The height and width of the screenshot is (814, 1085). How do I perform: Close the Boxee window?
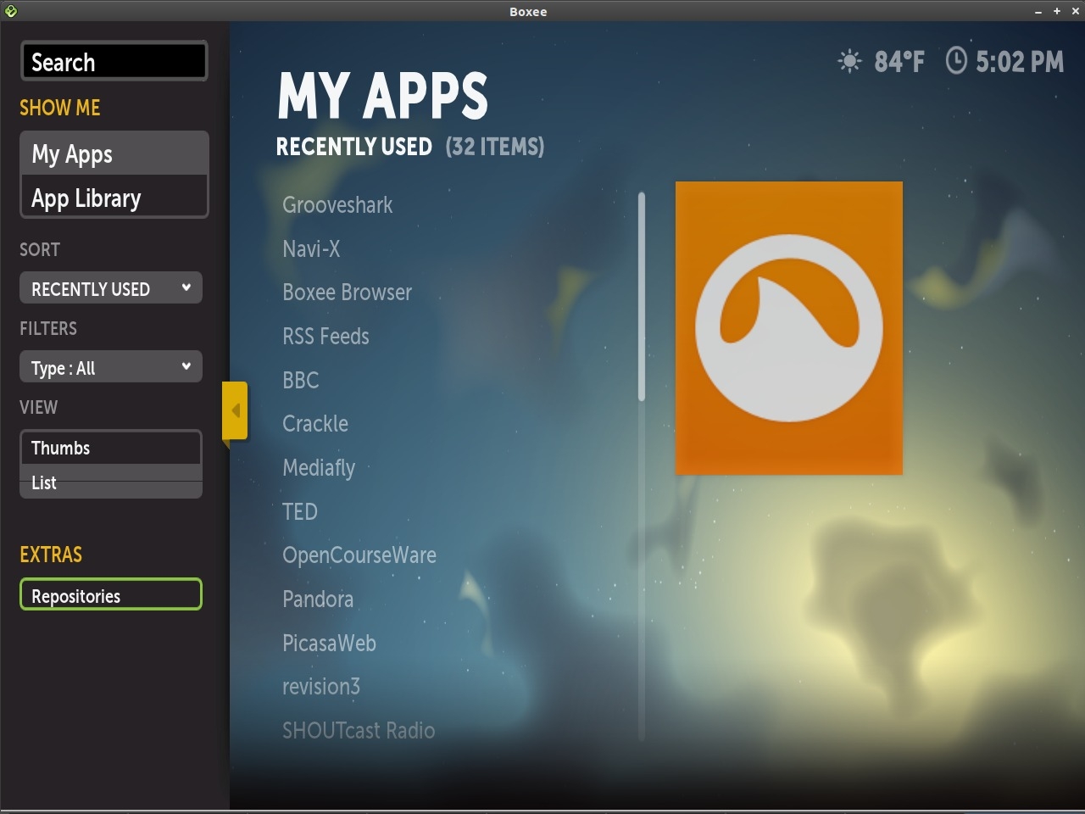1076,12
